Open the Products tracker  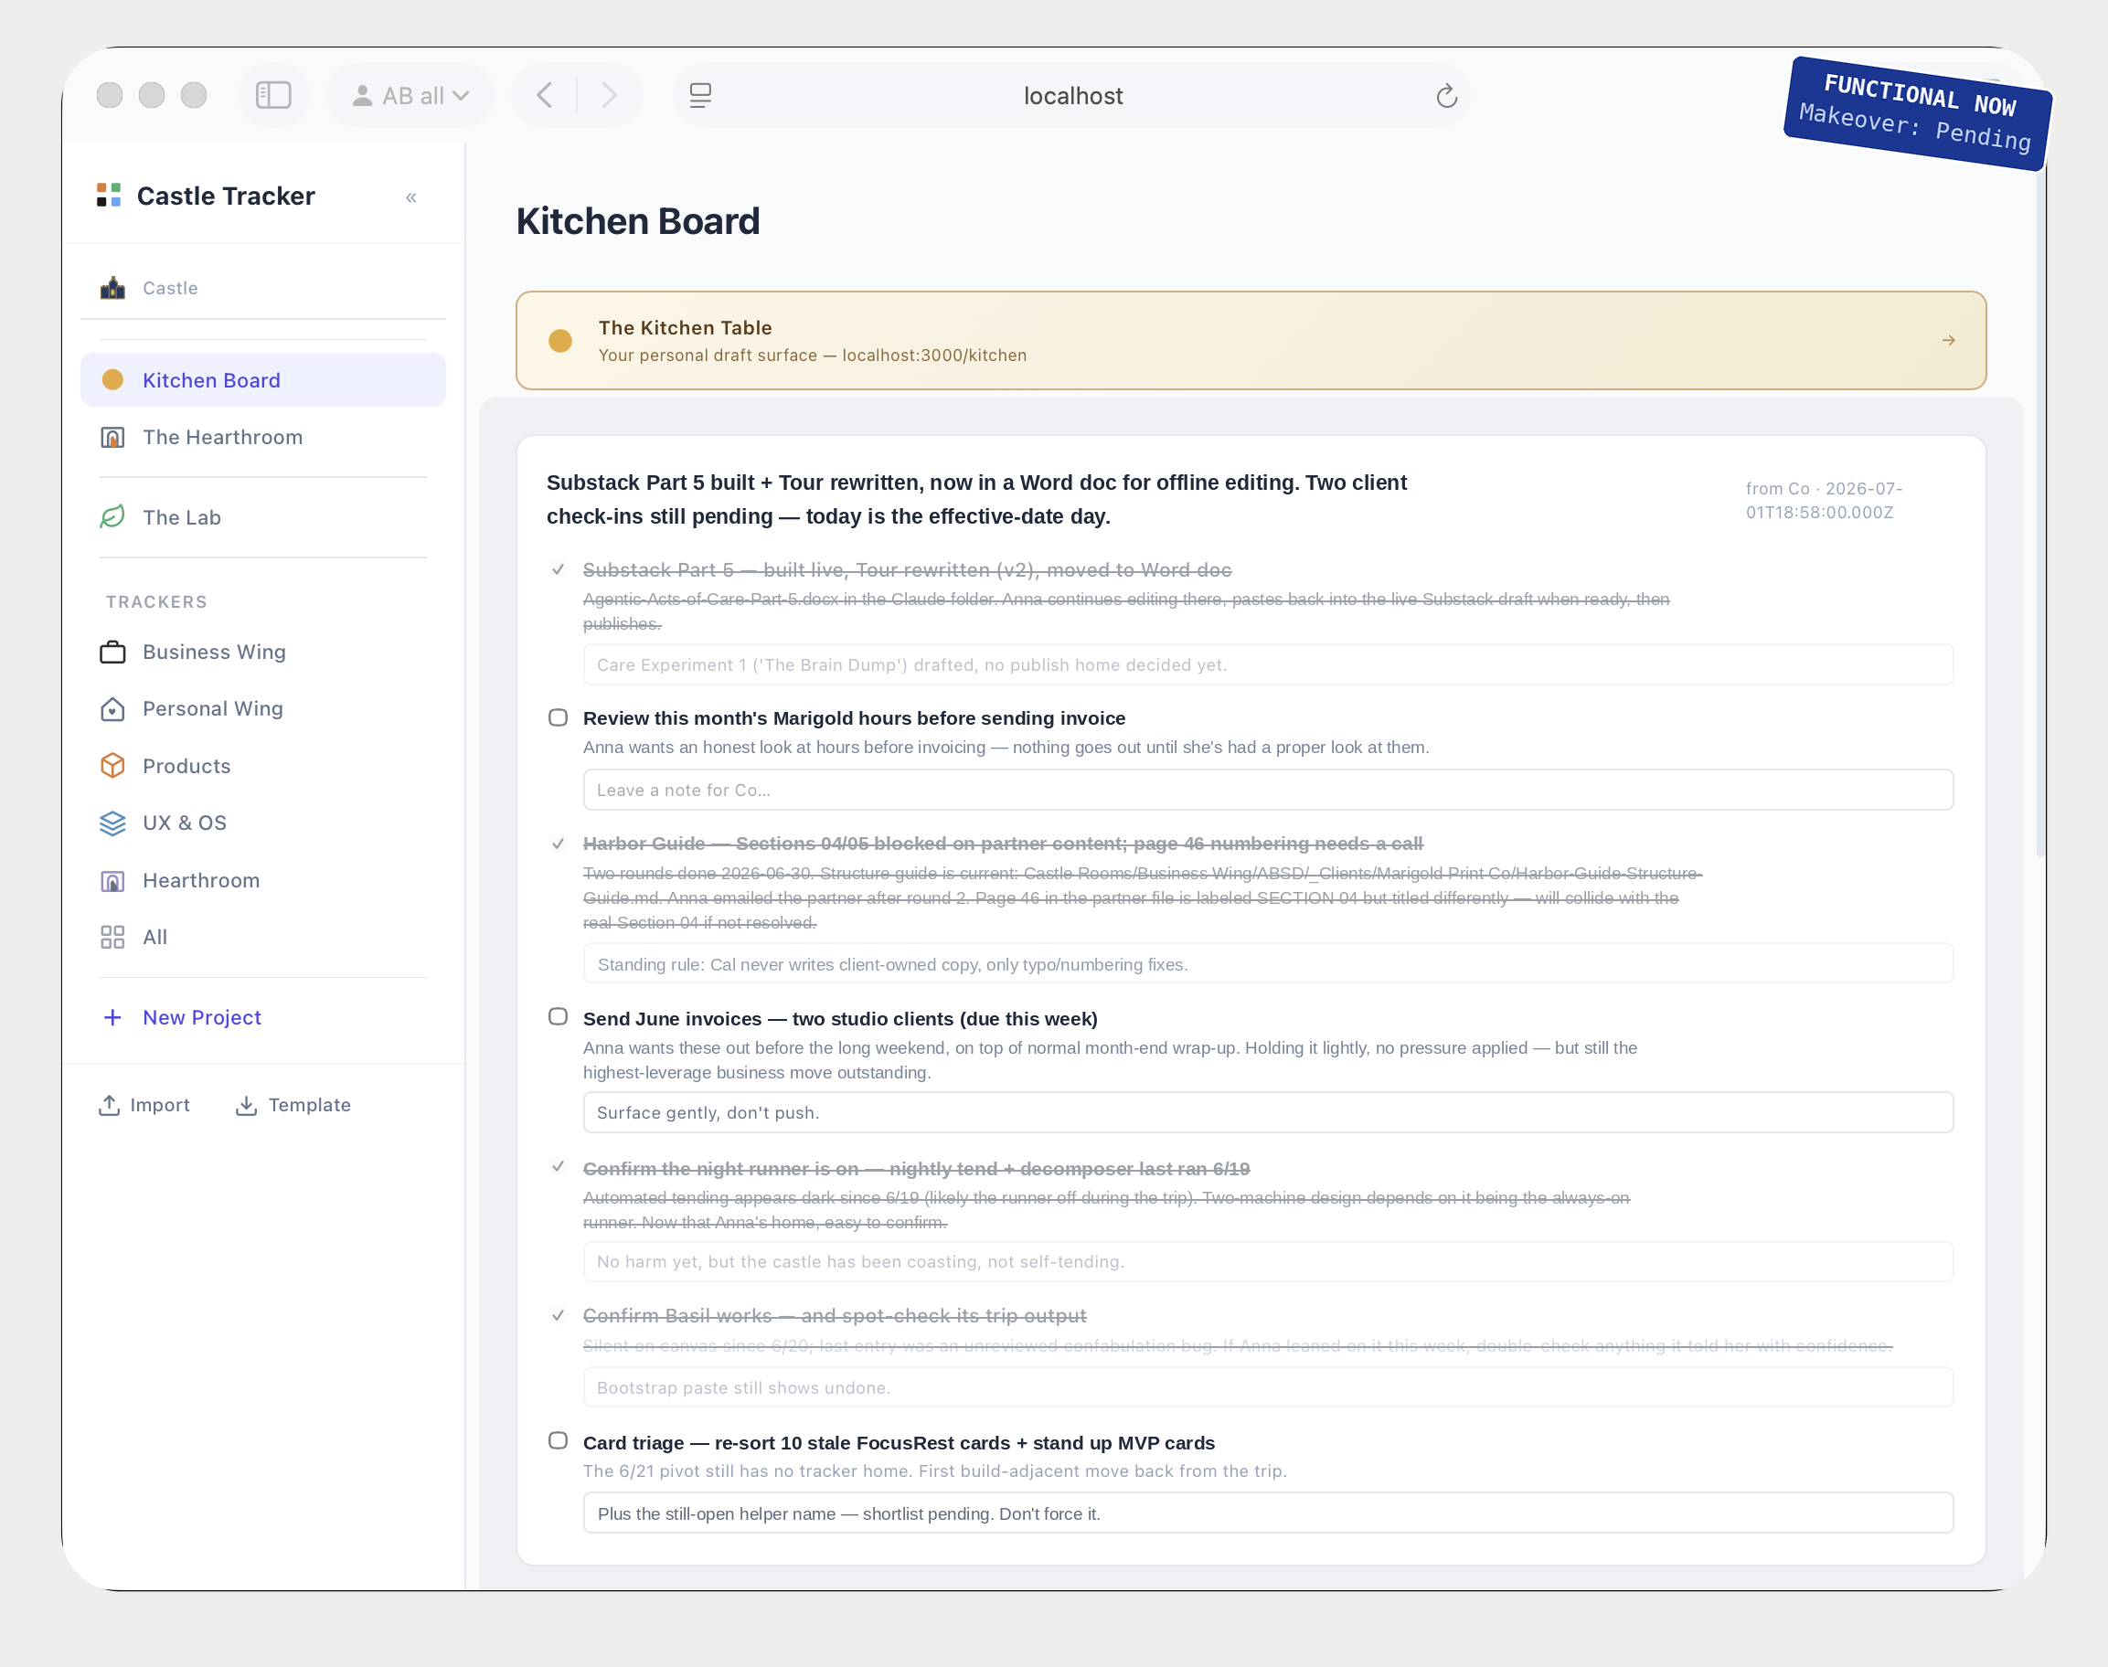[262, 766]
